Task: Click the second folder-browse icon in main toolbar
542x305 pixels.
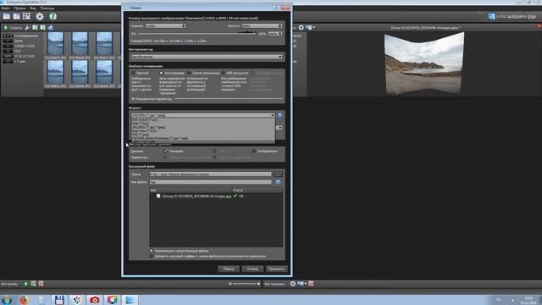Action: pos(16,16)
